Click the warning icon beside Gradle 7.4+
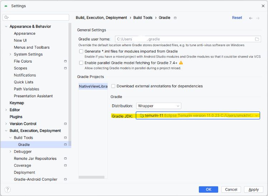This screenshot has width=268, height=196. point(181,63)
